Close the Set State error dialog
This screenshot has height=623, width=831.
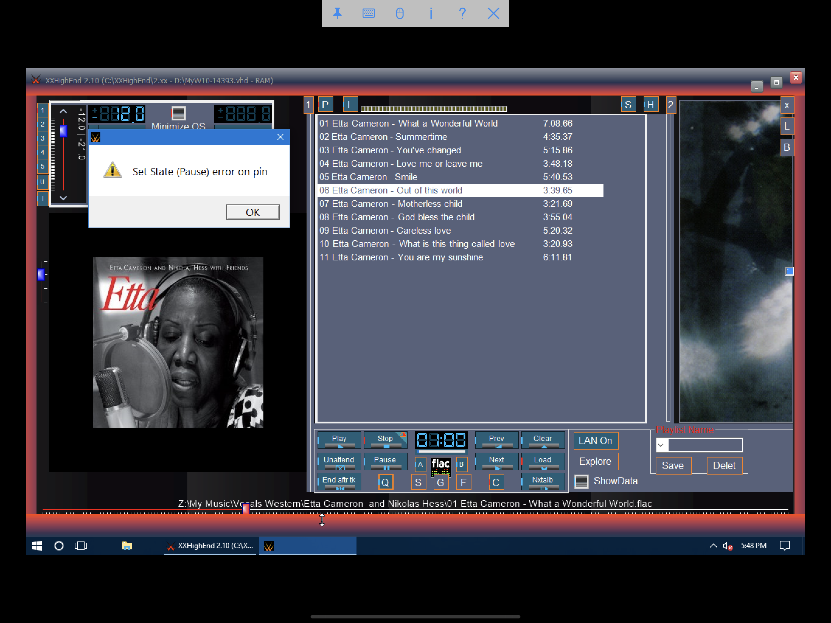(280, 137)
